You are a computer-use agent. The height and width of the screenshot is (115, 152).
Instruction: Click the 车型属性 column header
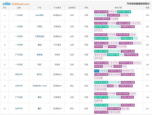[x=58, y=8]
